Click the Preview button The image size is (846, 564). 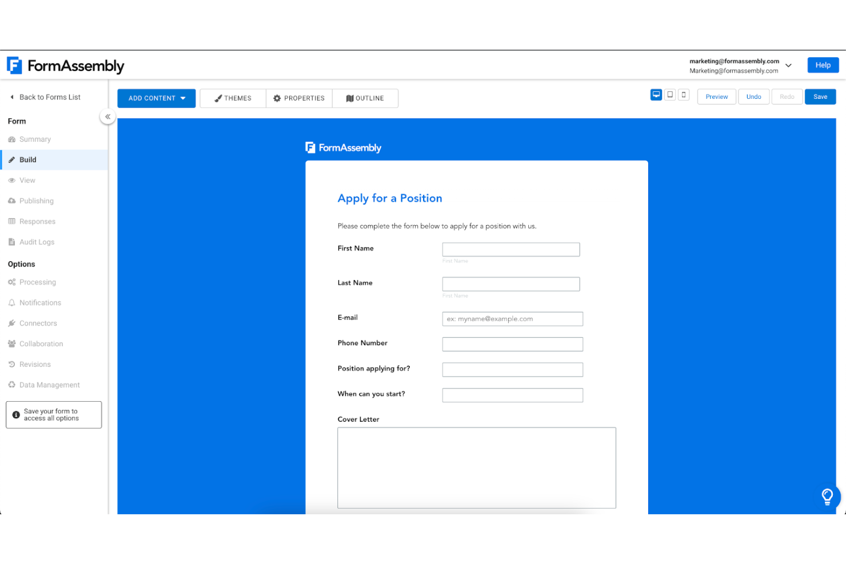tap(717, 97)
